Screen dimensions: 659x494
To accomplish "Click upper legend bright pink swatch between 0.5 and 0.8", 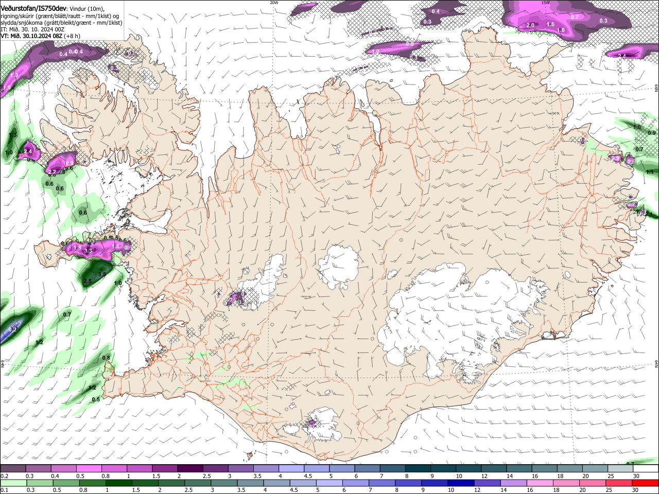I will point(89,469).
